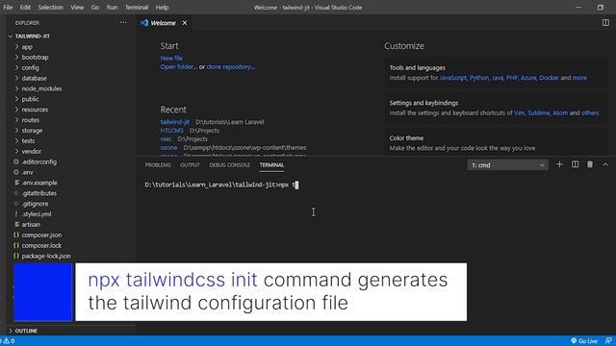Expand the public folder

coord(30,99)
